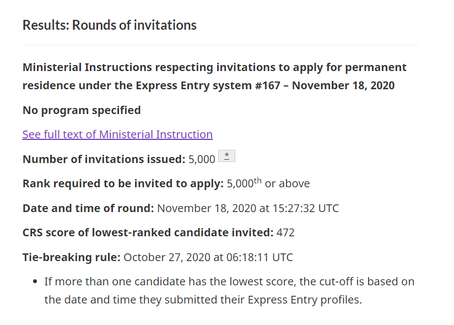
Task: Click the '5,000th or above' rank value
Action: coord(268,183)
